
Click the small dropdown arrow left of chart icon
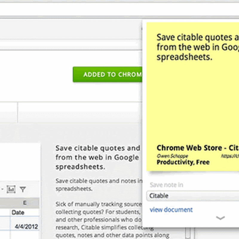point(2,189)
